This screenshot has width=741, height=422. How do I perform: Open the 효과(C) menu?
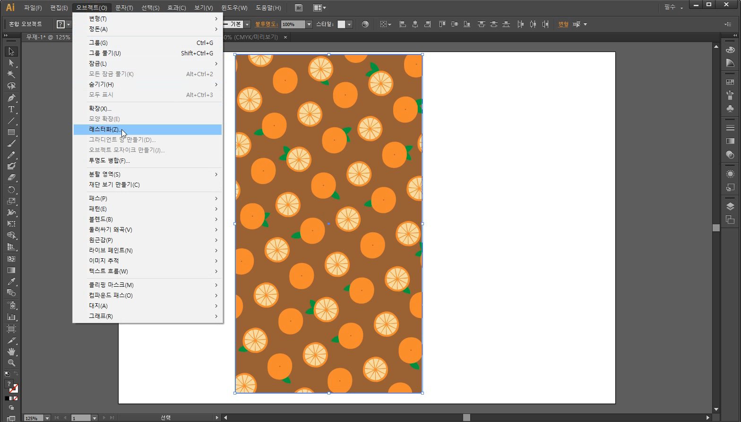tap(176, 8)
